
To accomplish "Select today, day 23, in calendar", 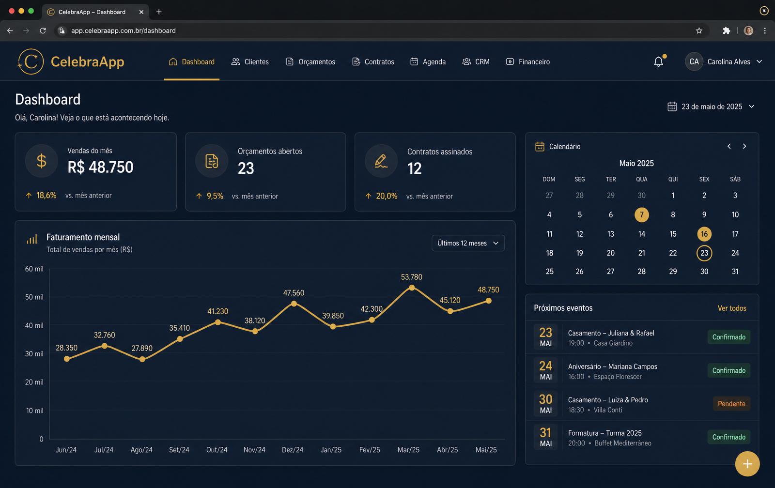I will point(704,253).
